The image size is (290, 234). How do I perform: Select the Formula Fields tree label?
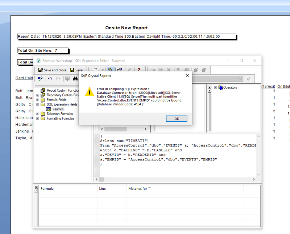pos(57,100)
